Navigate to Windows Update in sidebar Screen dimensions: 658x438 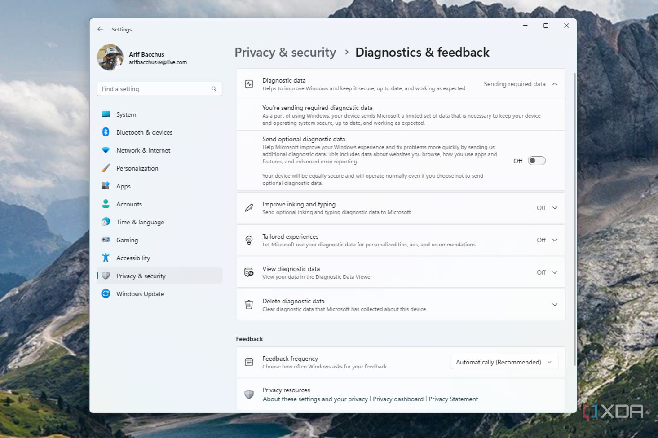point(140,294)
